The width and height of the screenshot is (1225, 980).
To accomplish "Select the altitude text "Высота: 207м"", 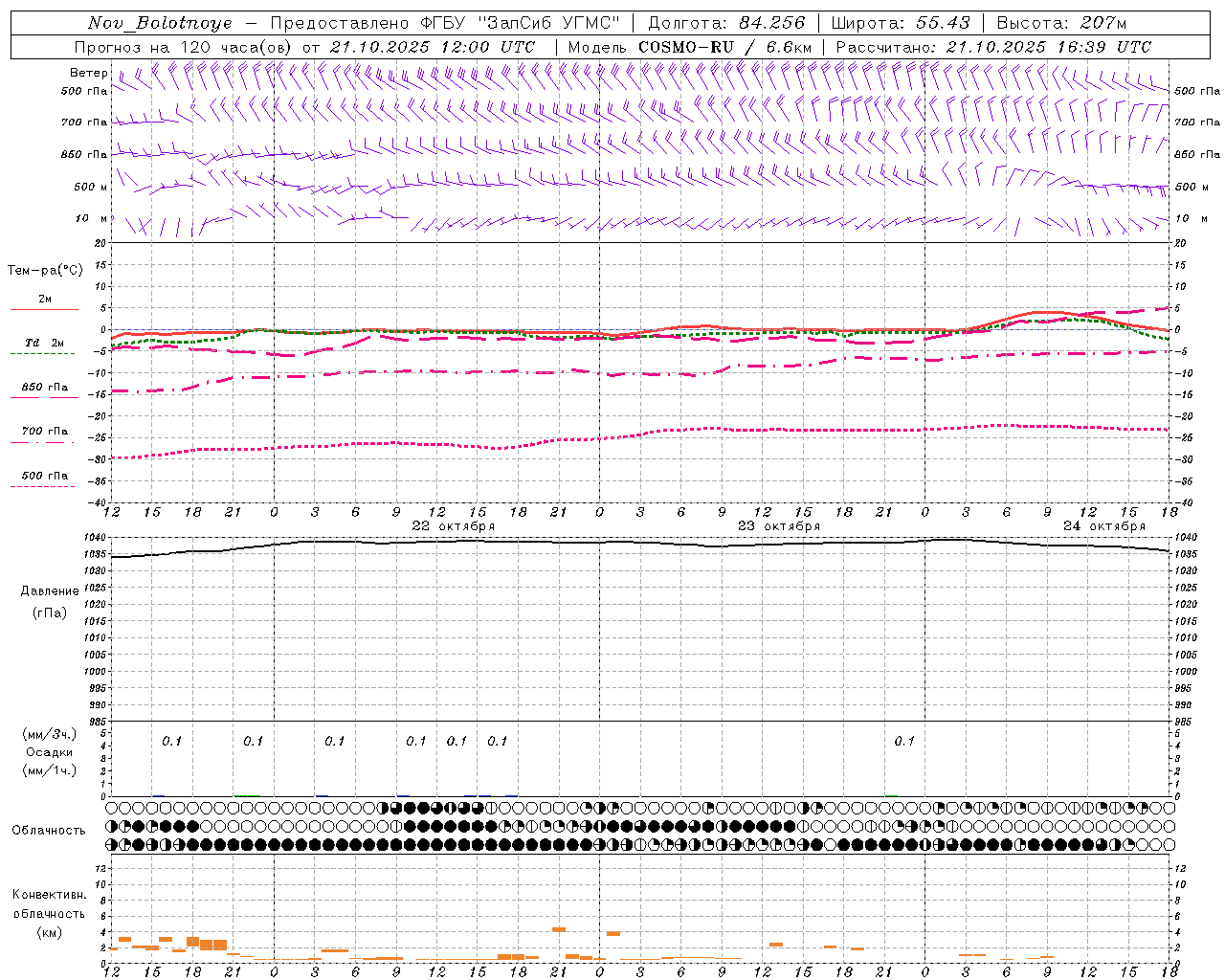I will (1061, 23).
